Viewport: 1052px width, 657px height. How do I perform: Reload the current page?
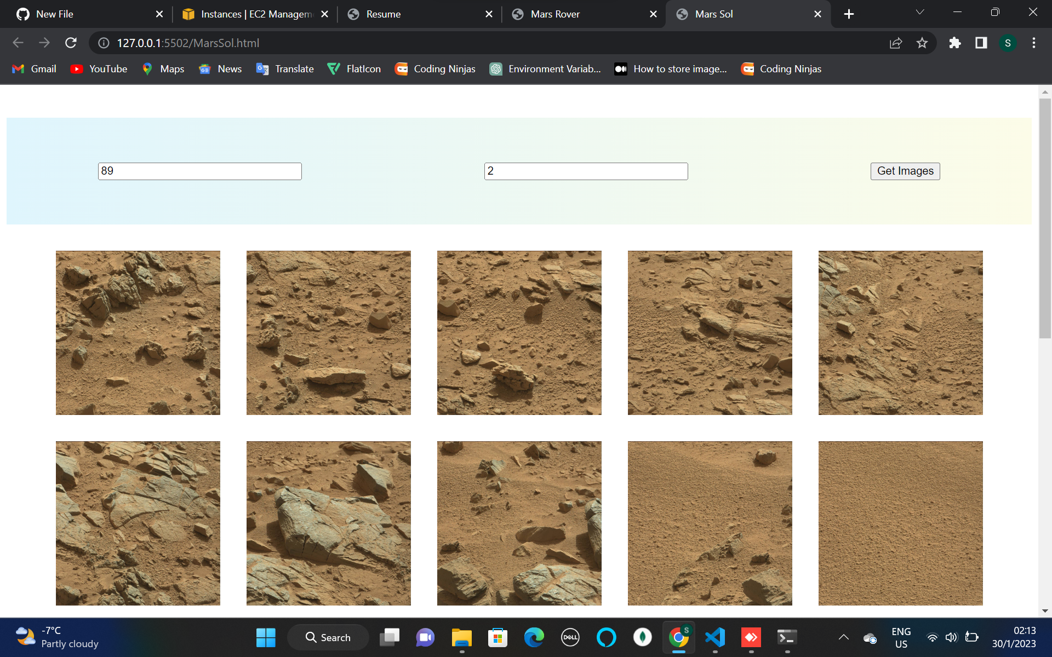pos(71,43)
